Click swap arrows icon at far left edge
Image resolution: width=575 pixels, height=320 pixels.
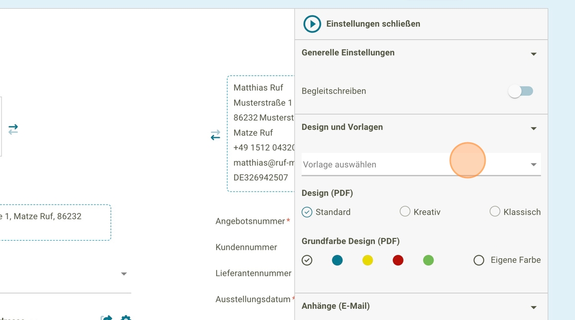(x=13, y=130)
